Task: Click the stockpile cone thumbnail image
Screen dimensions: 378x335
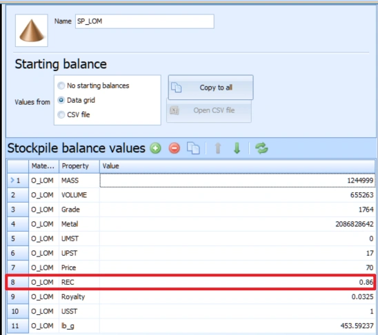Action: coord(32,30)
